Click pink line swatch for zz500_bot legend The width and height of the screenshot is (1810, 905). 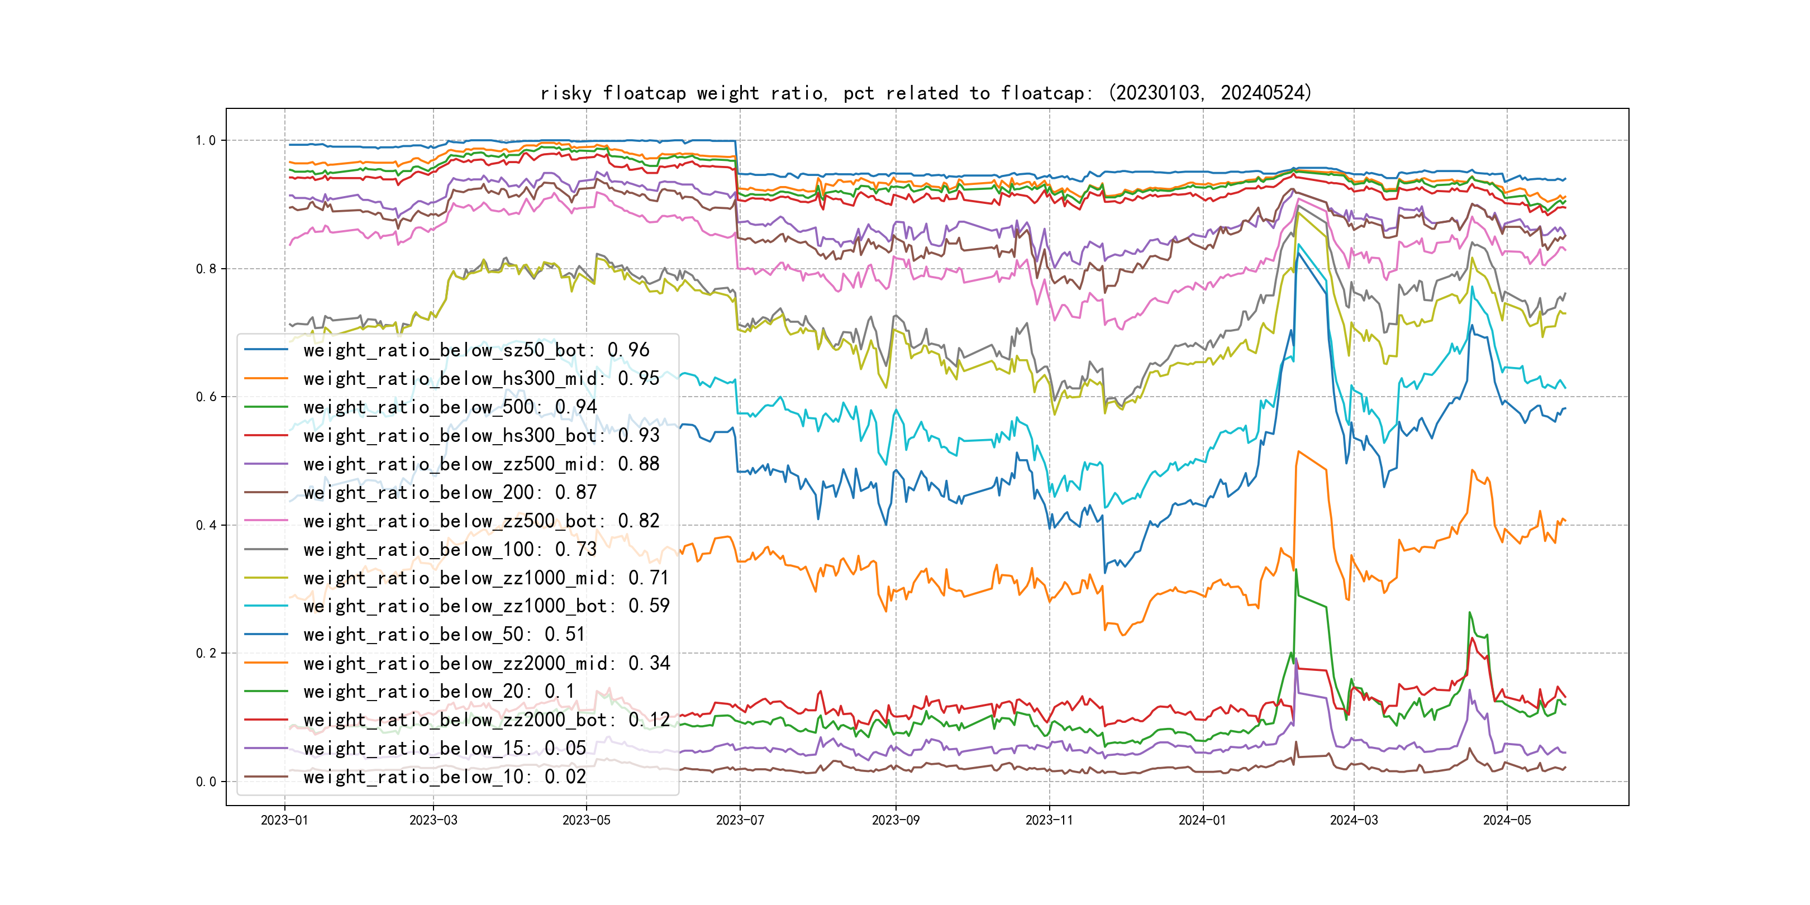[266, 521]
